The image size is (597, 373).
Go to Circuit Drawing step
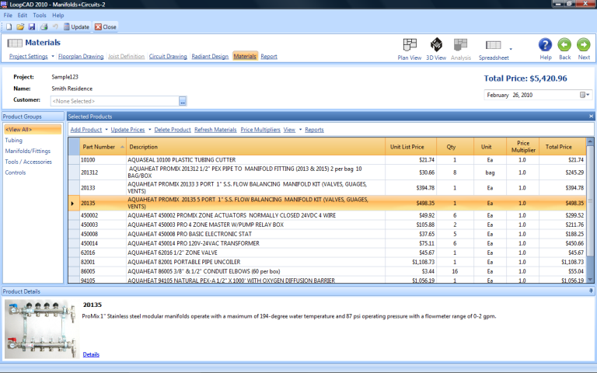pos(168,56)
